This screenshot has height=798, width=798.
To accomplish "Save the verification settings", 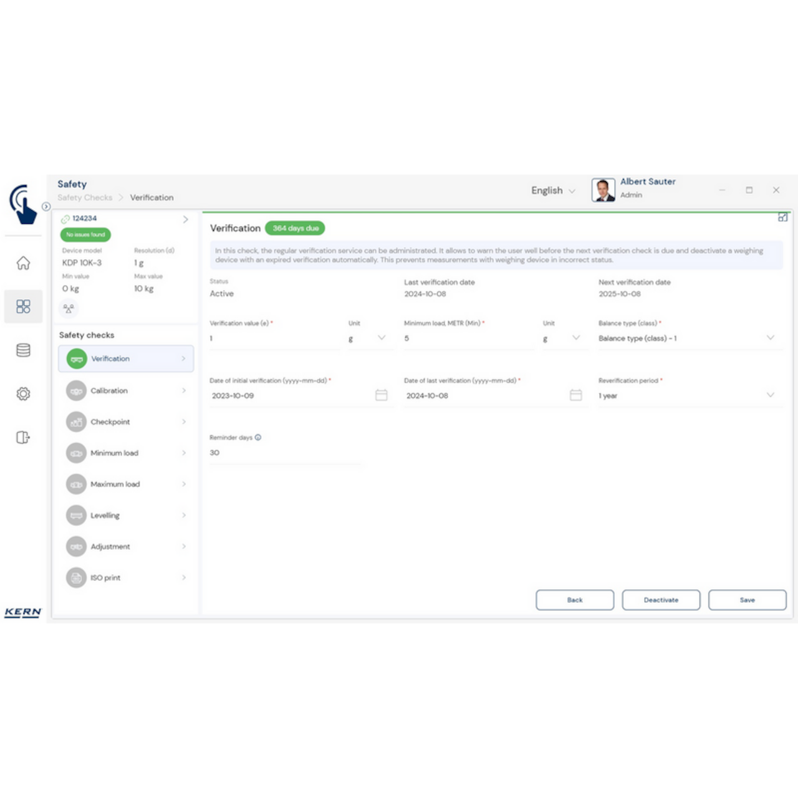I will coord(747,600).
